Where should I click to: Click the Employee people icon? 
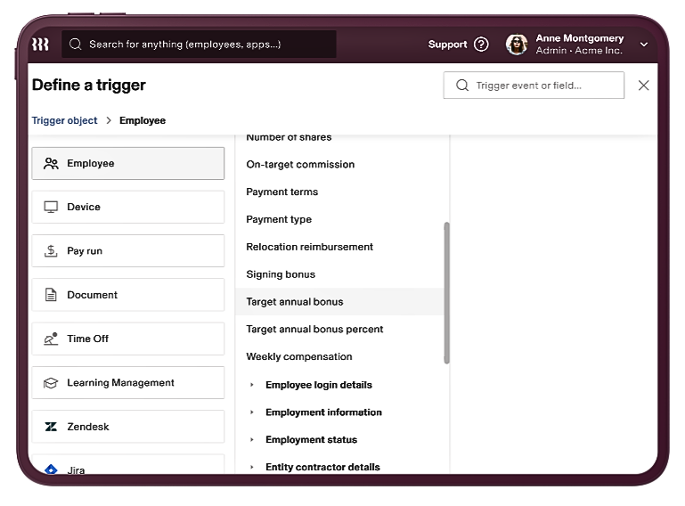point(51,163)
